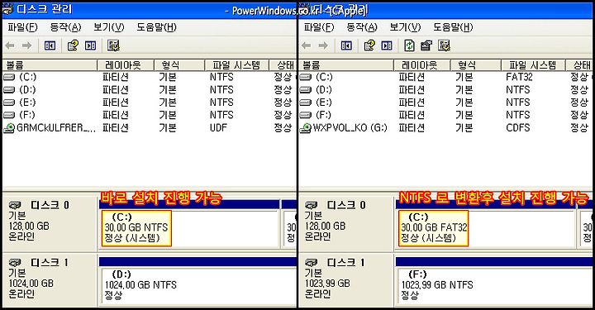The width and height of the screenshot is (595, 310).
Task: Select the GRMCKULFRER disc volume icon
Action: click(9, 128)
